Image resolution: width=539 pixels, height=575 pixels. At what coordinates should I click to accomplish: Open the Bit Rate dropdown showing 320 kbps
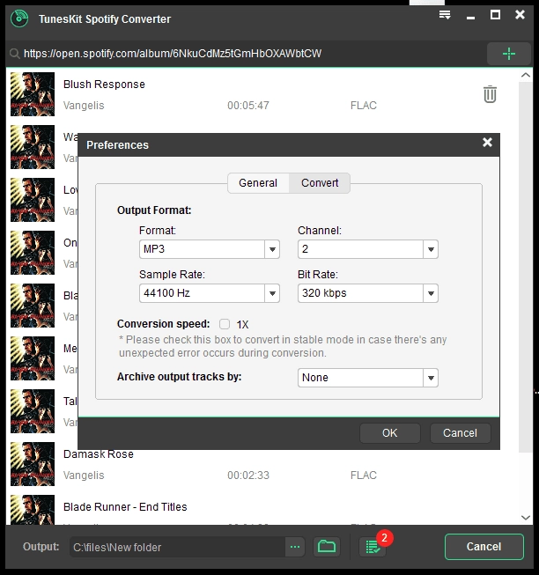click(x=368, y=293)
